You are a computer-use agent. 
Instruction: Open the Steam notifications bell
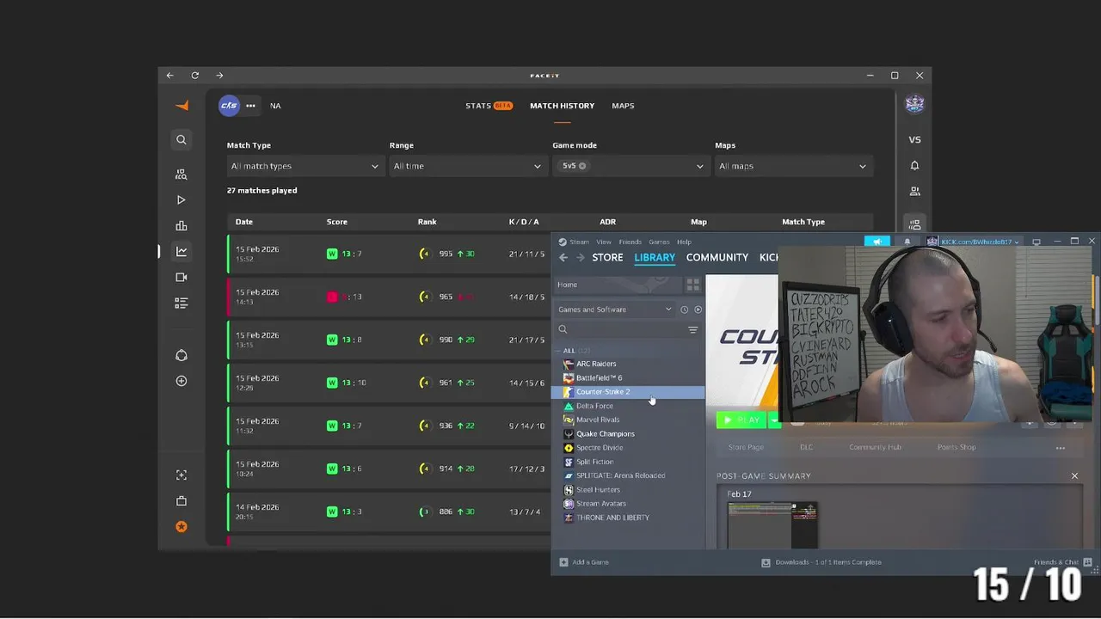907,242
